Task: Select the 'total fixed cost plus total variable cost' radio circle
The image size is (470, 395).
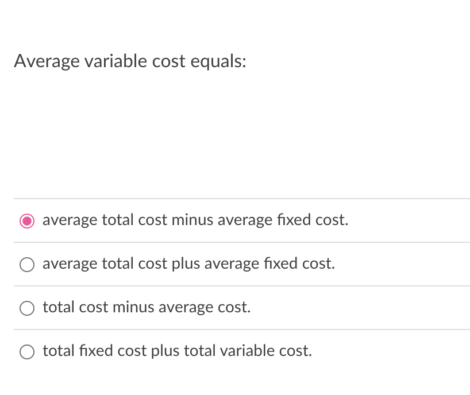Action: pyautogui.click(x=27, y=352)
